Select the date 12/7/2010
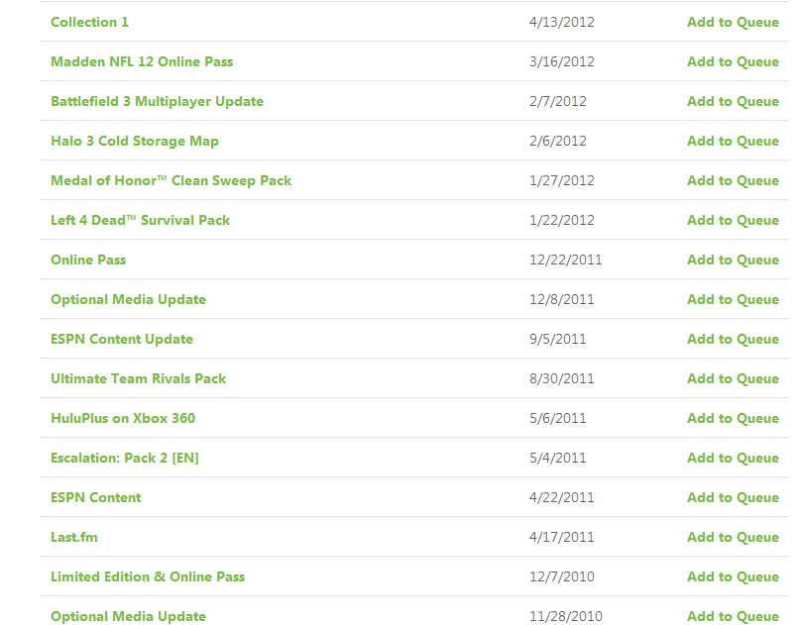Viewport: 797px width, 625px height. [562, 576]
